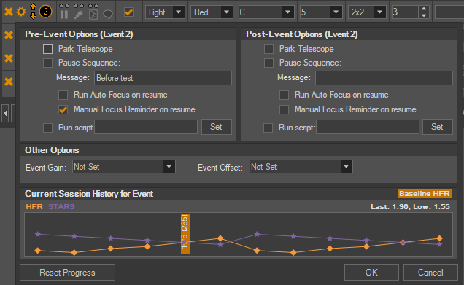Enable Park Telescope in Pre-Event Options
This screenshot has width=464, height=285.
click(47, 49)
